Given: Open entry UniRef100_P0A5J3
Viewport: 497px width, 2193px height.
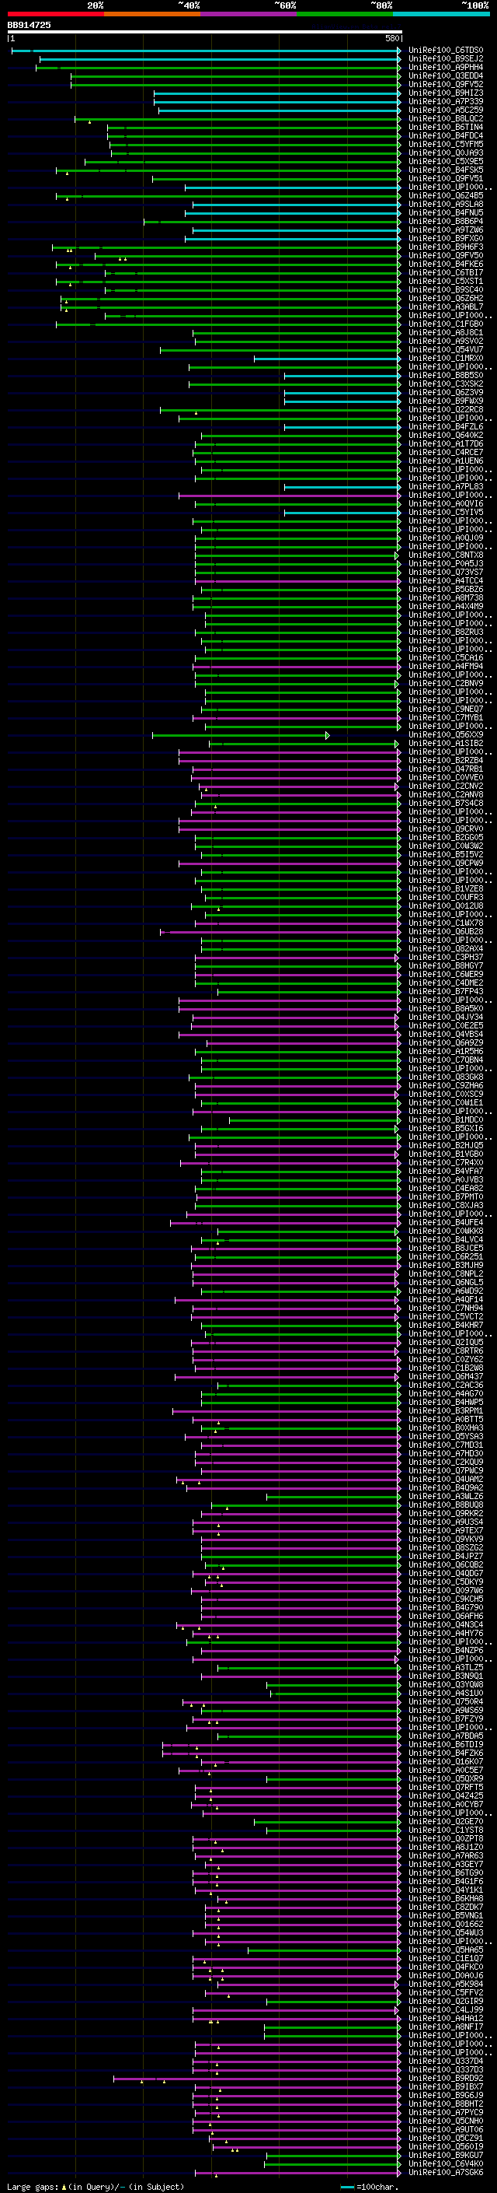Looking at the screenshot, I should [446, 563].
